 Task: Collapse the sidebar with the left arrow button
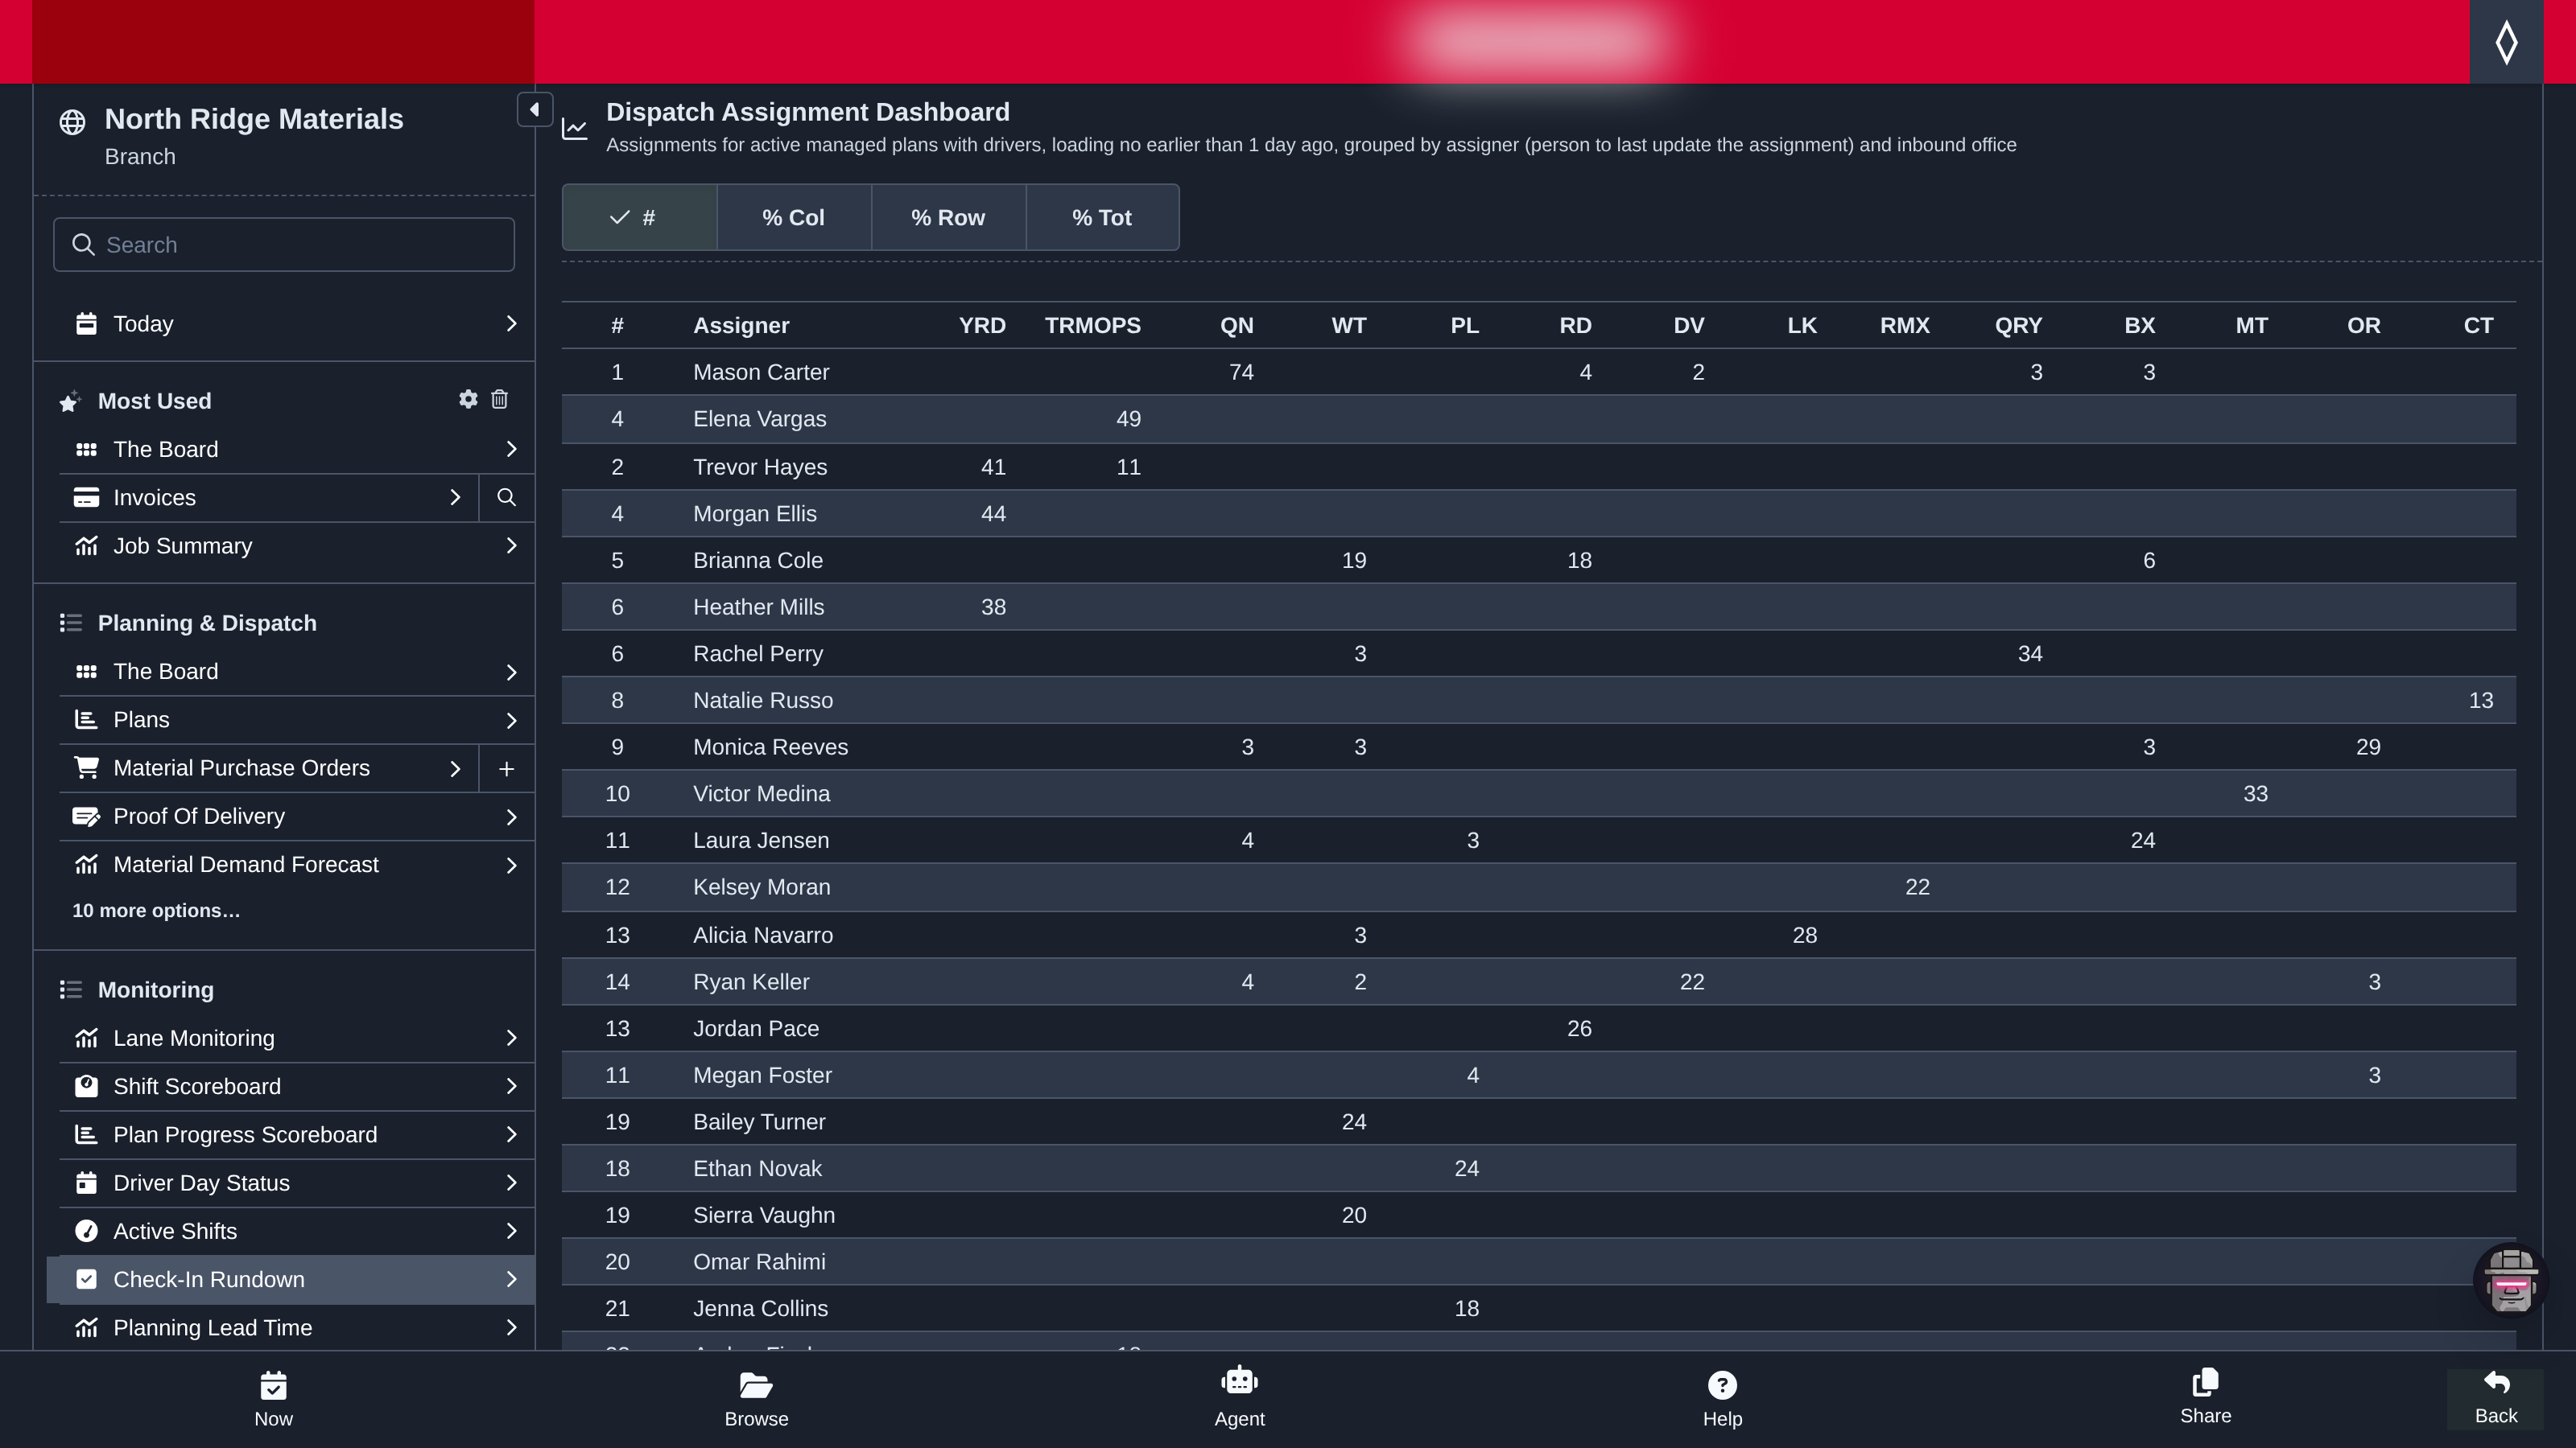pyautogui.click(x=534, y=110)
